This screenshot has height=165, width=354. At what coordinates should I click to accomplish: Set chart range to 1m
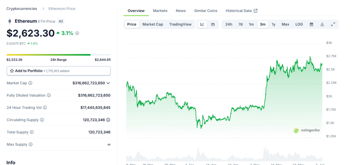[251, 24]
